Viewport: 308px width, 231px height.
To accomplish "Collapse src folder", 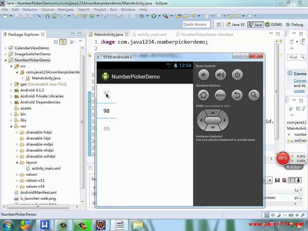I will point(11,66).
